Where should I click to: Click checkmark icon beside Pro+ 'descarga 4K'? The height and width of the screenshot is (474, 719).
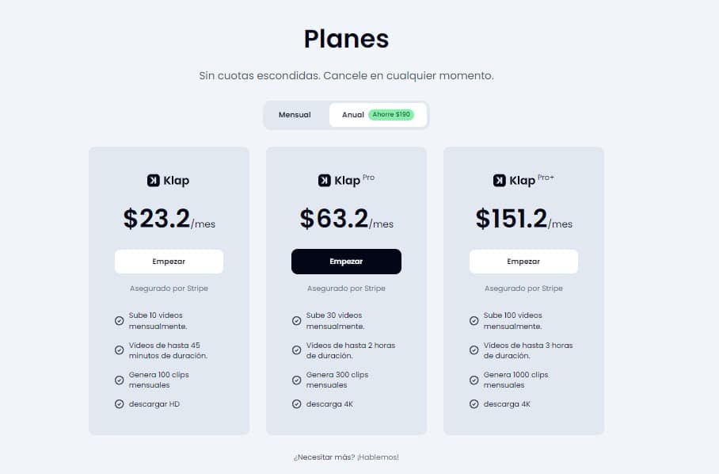(x=474, y=403)
